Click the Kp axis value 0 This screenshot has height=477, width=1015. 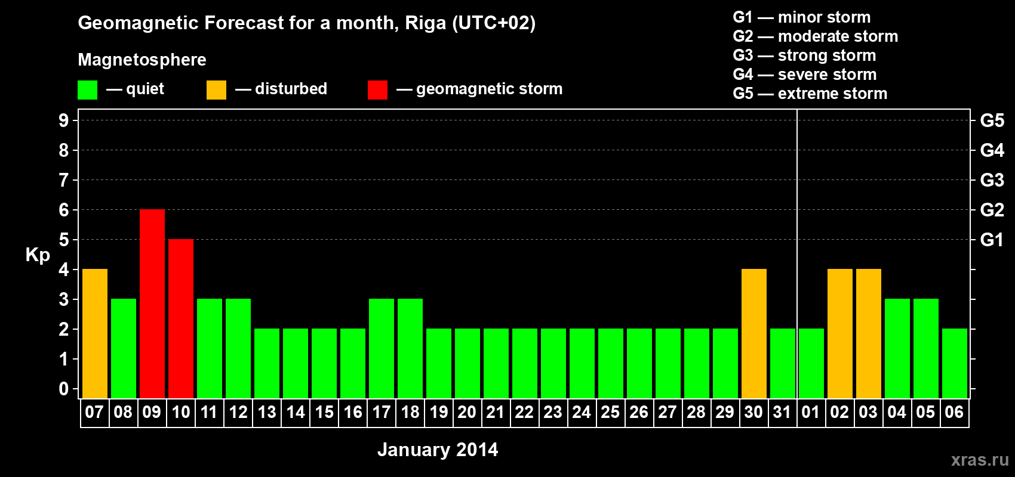pos(64,389)
